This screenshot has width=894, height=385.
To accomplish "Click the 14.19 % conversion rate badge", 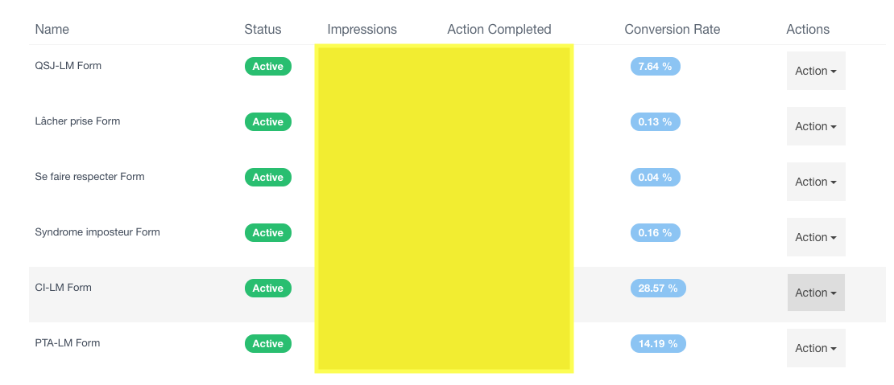I will pos(658,343).
